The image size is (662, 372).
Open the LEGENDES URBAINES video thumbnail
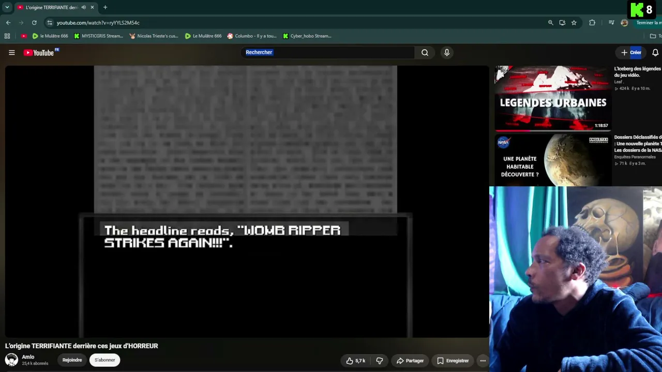tap(553, 98)
